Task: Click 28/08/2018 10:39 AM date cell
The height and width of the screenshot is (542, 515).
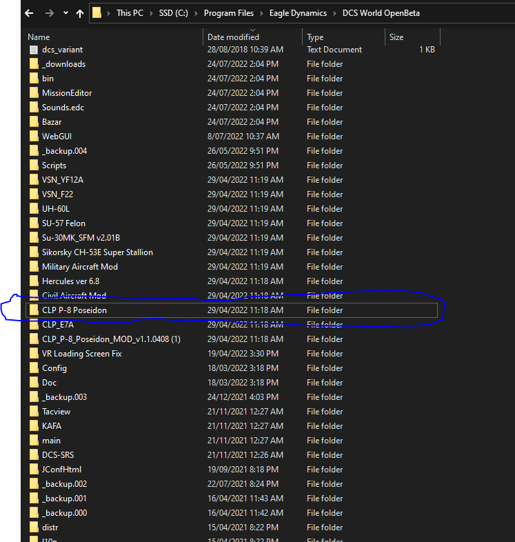Action: click(245, 50)
